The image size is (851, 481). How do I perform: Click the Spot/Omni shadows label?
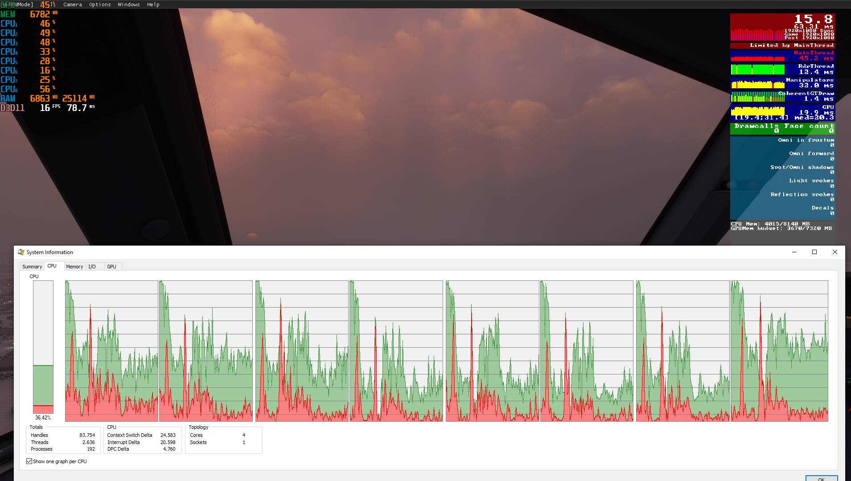(802, 167)
